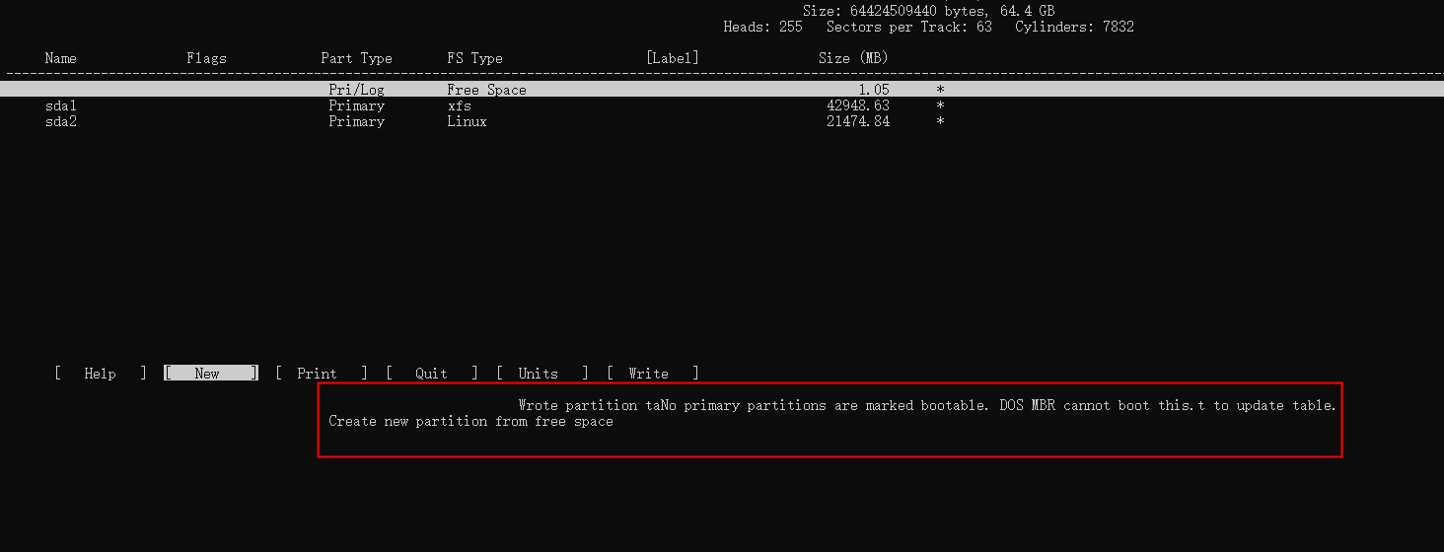Click the Part Type column header
The image size is (1444, 552).
[x=357, y=58]
